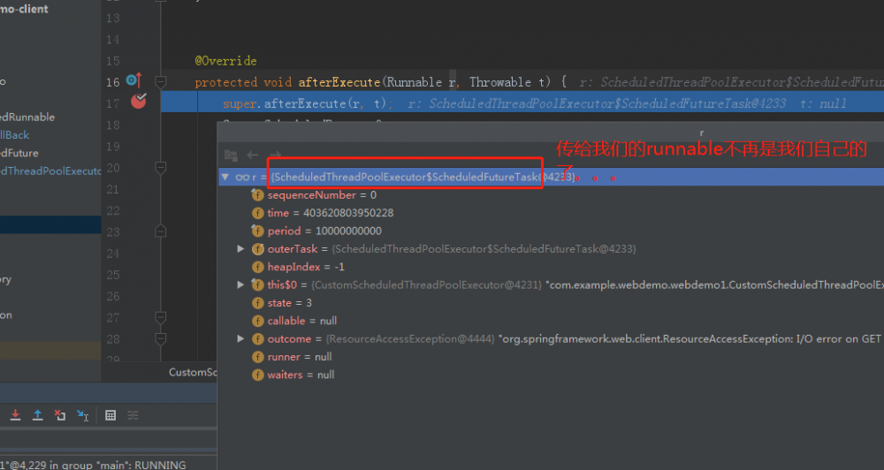Image resolution: width=884 pixels, height=470 pixels.
Task: Click the field icon next to state
Action: 257,303
